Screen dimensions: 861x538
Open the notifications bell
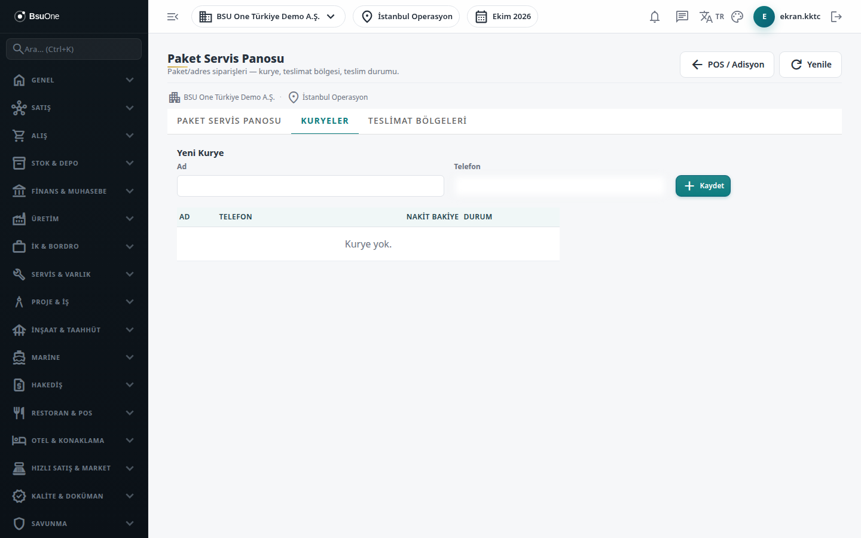pos(655,17)
